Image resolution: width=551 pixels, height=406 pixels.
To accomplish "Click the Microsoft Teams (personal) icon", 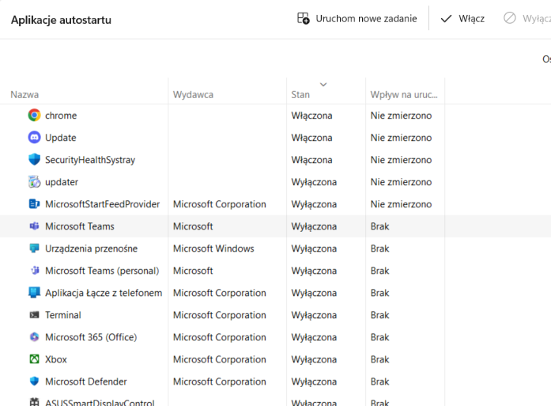I will tap(34, 271).
